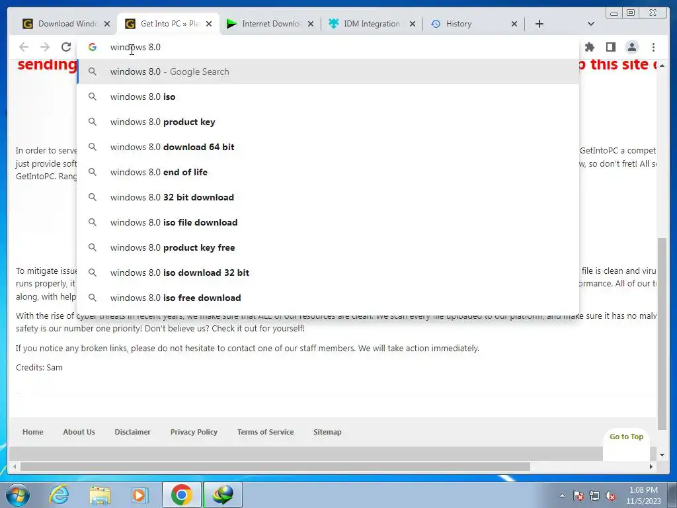Viewport: 677px width, 508px height.
Task: Open the Sitemap footer link
Action: point(327,432)
